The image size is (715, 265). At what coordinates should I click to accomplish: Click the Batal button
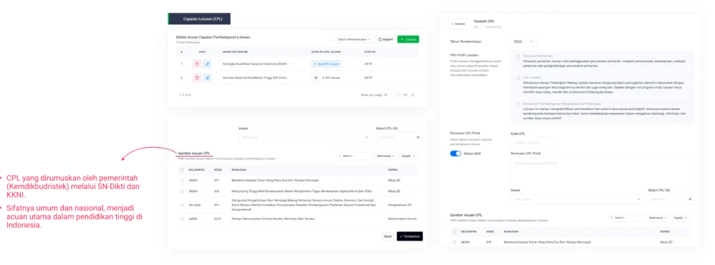(x=388, y=236)
